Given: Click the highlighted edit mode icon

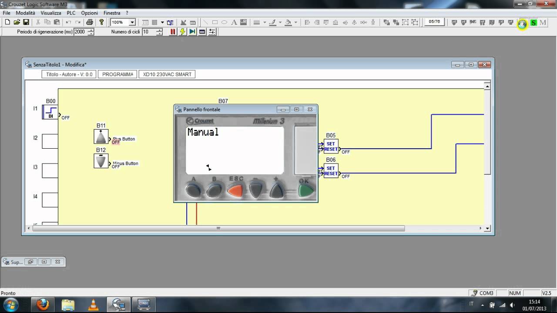Looking at the screenshot, I should pos(522,24).
